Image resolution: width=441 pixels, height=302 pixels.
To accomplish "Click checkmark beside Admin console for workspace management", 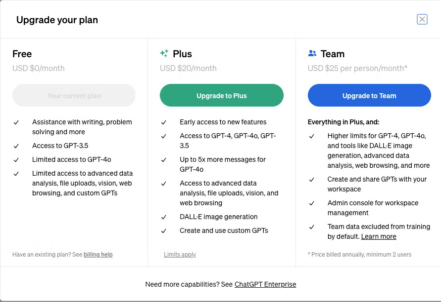I will tap(312, 204).
